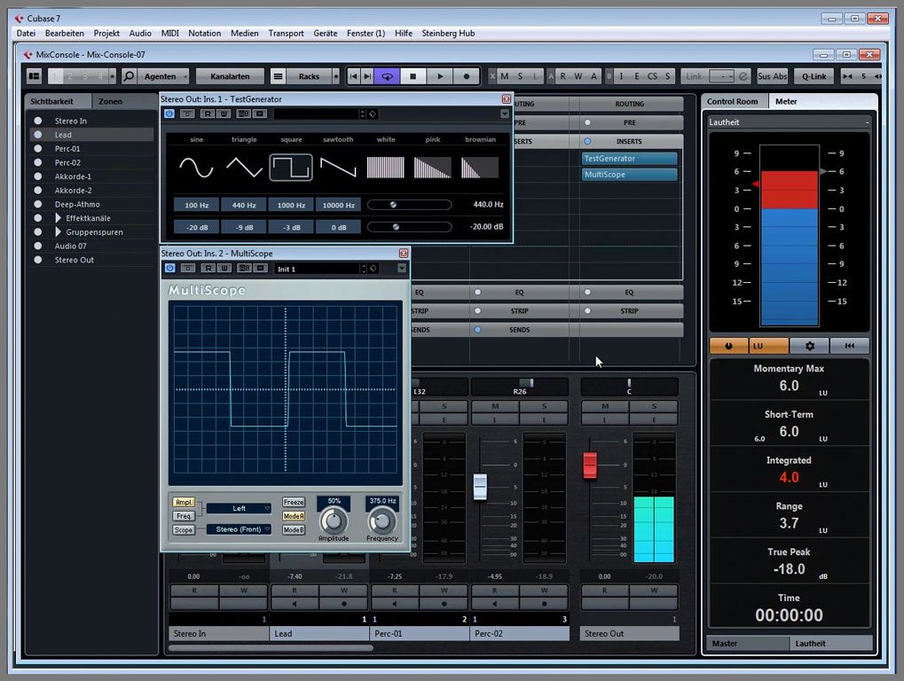
Task: Select the square waveform in TestGenerator
Action: (291, 168)
